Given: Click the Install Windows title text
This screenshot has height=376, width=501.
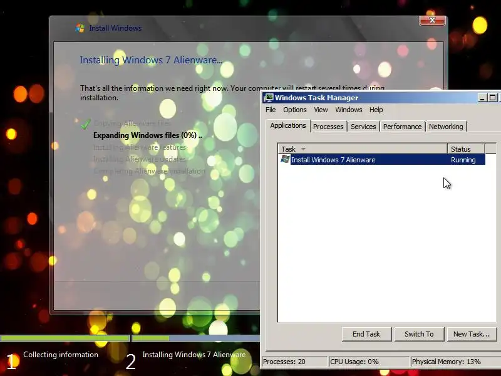Looking at the screenshot, I should (115, 28).
